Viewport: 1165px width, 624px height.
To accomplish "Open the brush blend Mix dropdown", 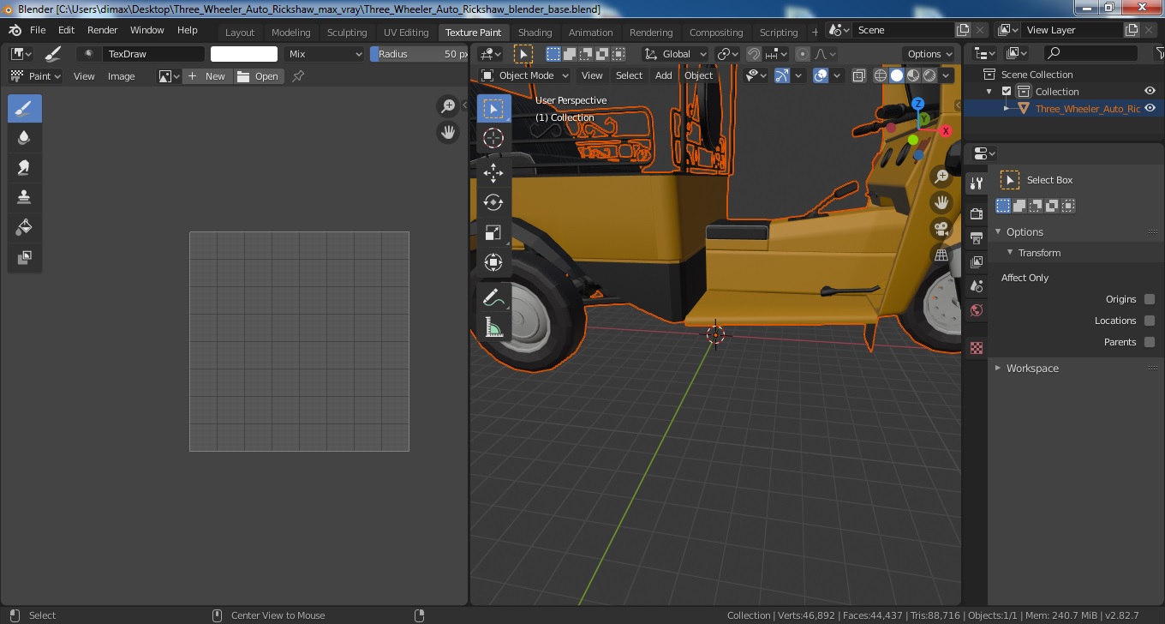I will (x=325, y=54).
